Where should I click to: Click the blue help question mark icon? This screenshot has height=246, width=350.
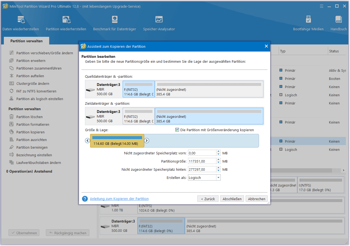(85, 199)
